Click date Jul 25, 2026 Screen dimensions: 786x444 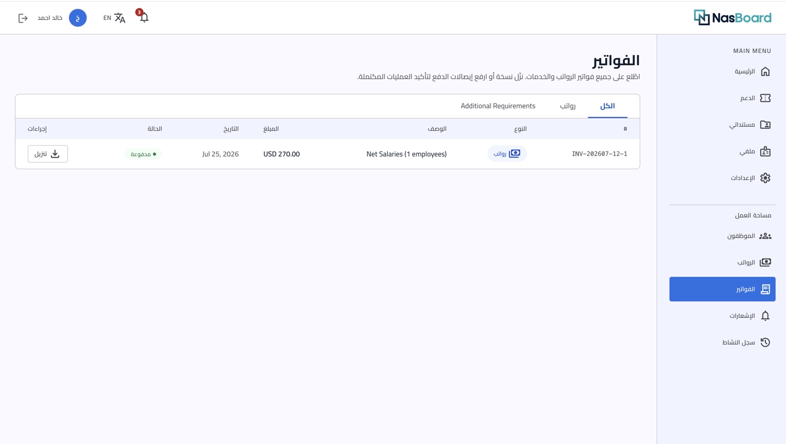coord(220,154)
